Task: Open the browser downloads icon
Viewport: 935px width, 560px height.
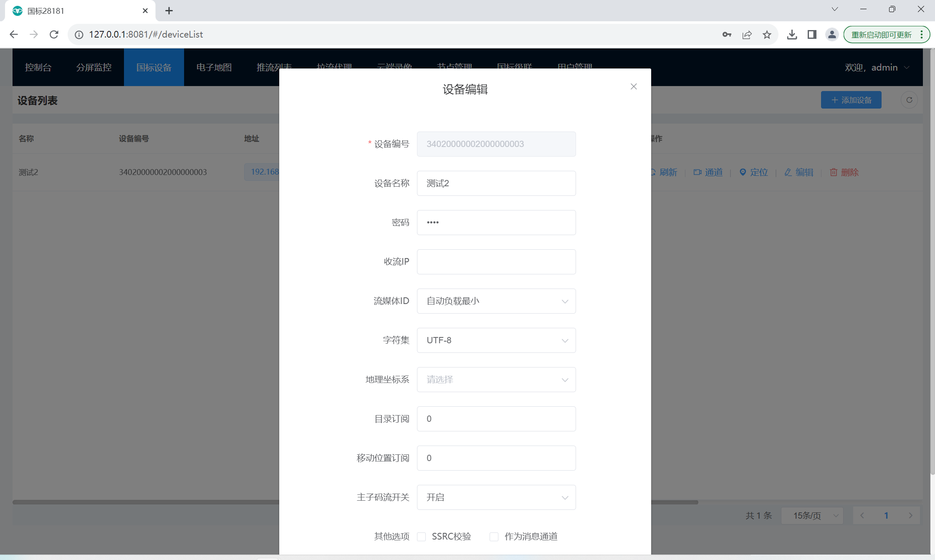Action: pyautogui.click(x=791, y=34)
